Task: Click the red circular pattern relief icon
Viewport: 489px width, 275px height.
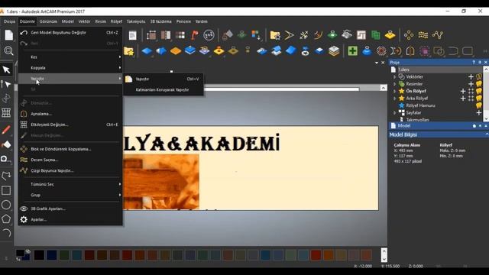Action: pos(381,50)
